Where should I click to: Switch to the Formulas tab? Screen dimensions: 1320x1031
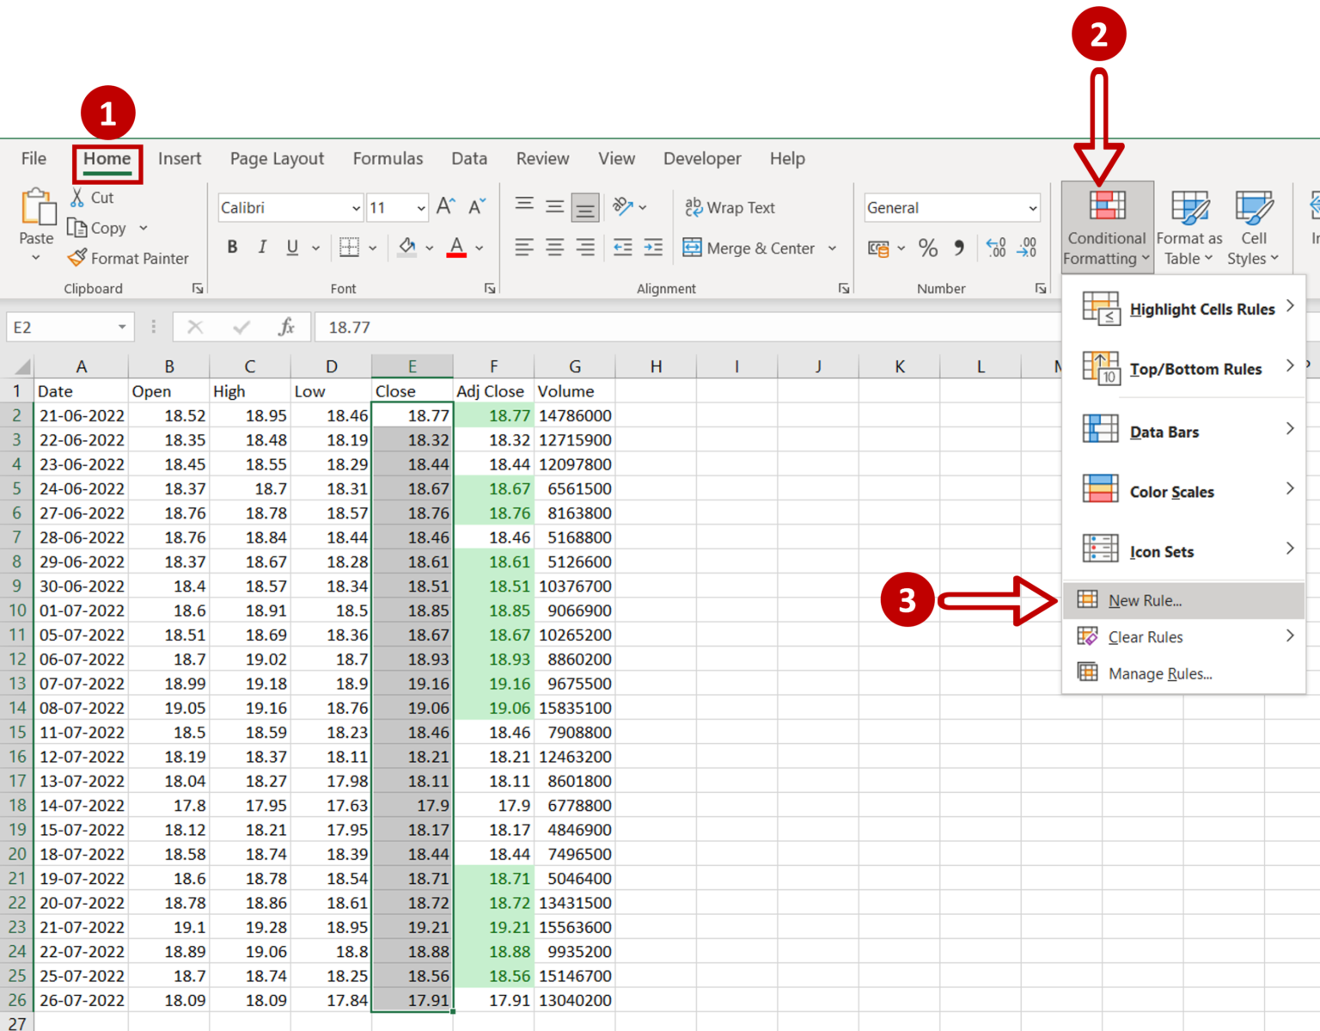(x=388, y=159)
